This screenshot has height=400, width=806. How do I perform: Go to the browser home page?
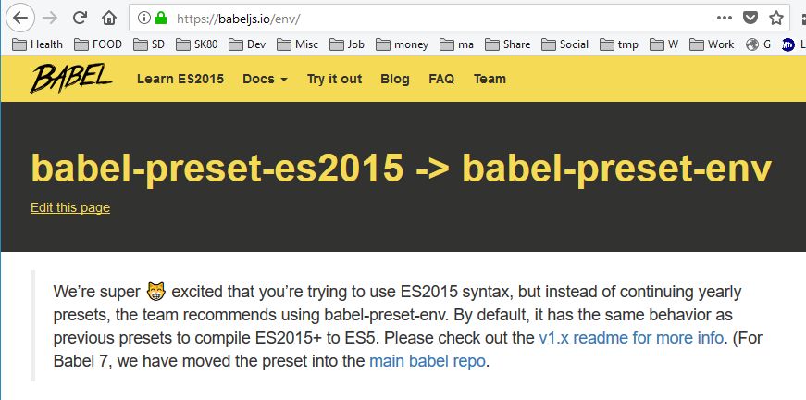click(x=109, y=18)
